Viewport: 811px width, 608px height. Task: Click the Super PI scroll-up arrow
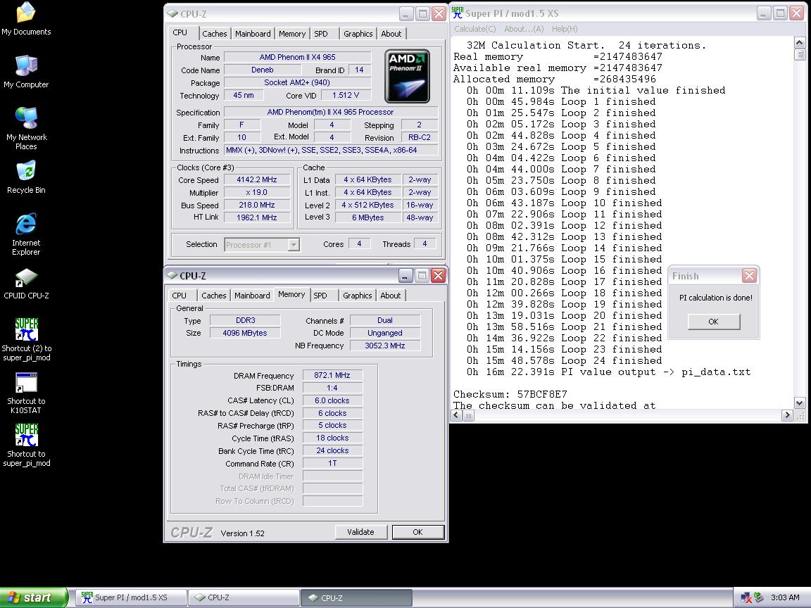point(799,43)
